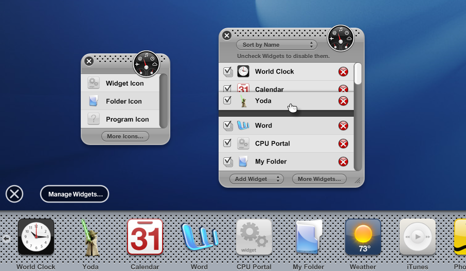Screen dimensions: 466x271
Task: Remove World Clock with its red X
Action: 343,71
